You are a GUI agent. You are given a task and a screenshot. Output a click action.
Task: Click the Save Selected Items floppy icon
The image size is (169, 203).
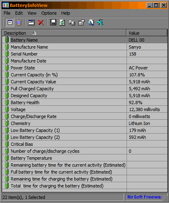53,22
